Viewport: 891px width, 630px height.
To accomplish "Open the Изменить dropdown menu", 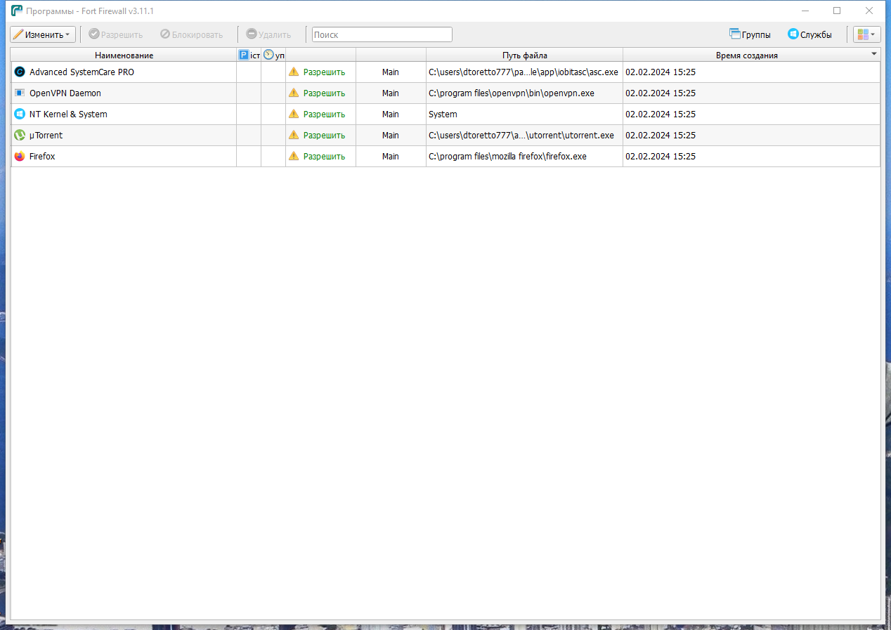I will (43, 34).
